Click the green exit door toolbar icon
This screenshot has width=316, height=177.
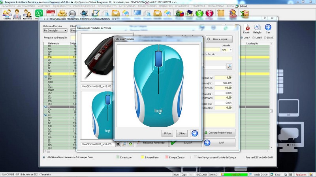(245, 13)
